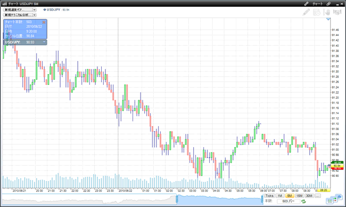Image resolution: width=346 pixels, height=207 pixels.
Task: Click left handle of overview range slider
Action: [x=177, y=199]
